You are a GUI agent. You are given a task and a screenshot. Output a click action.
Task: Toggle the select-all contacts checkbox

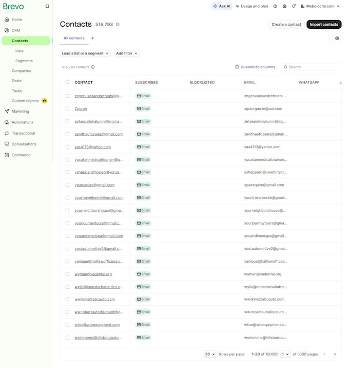[68, 82]
